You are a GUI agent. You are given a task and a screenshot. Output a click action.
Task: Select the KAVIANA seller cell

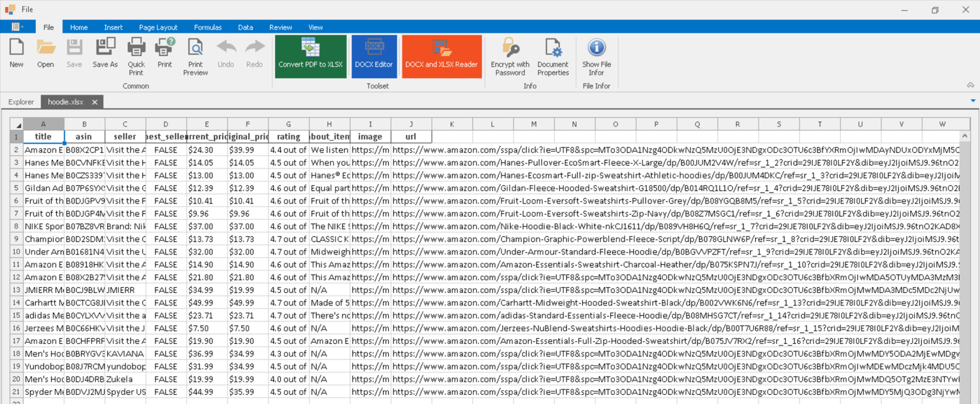point(125,353)
